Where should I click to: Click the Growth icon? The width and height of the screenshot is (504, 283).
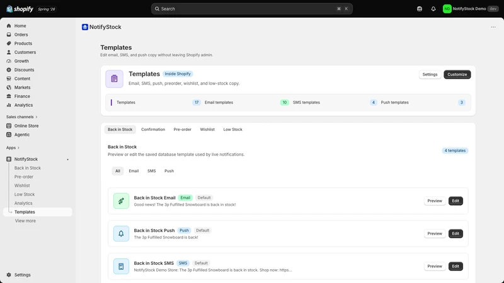pyautogui.click(x=9, y=61)
